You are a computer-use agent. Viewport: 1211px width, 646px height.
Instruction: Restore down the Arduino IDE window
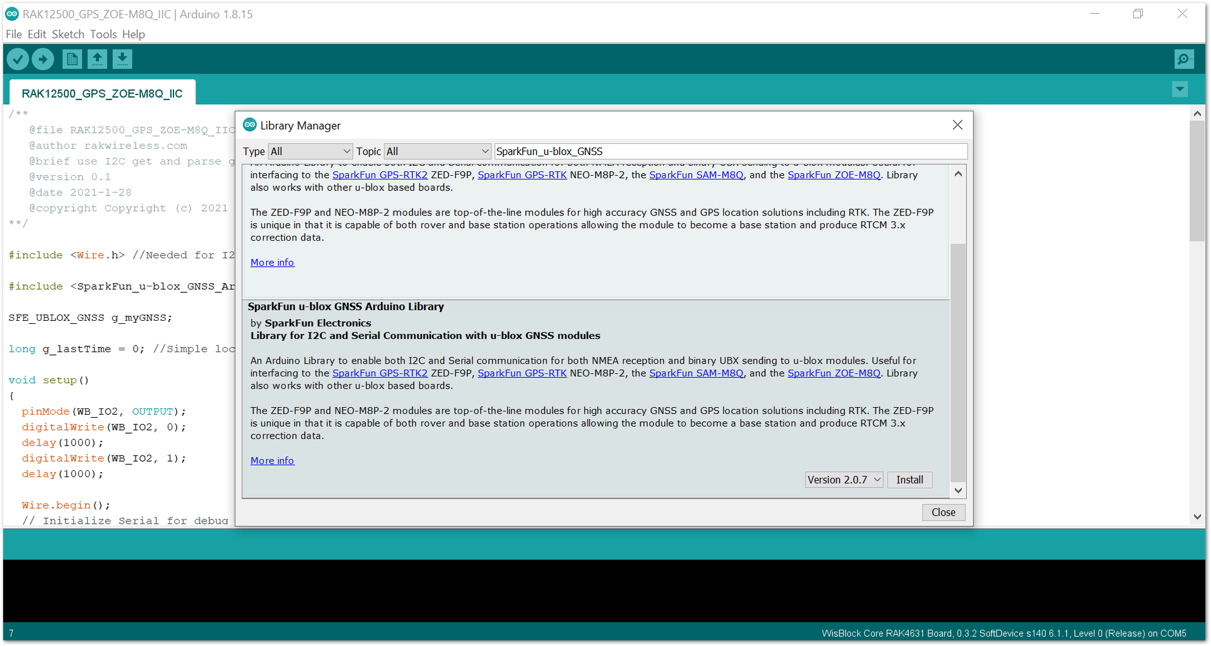click(1138, 14)
